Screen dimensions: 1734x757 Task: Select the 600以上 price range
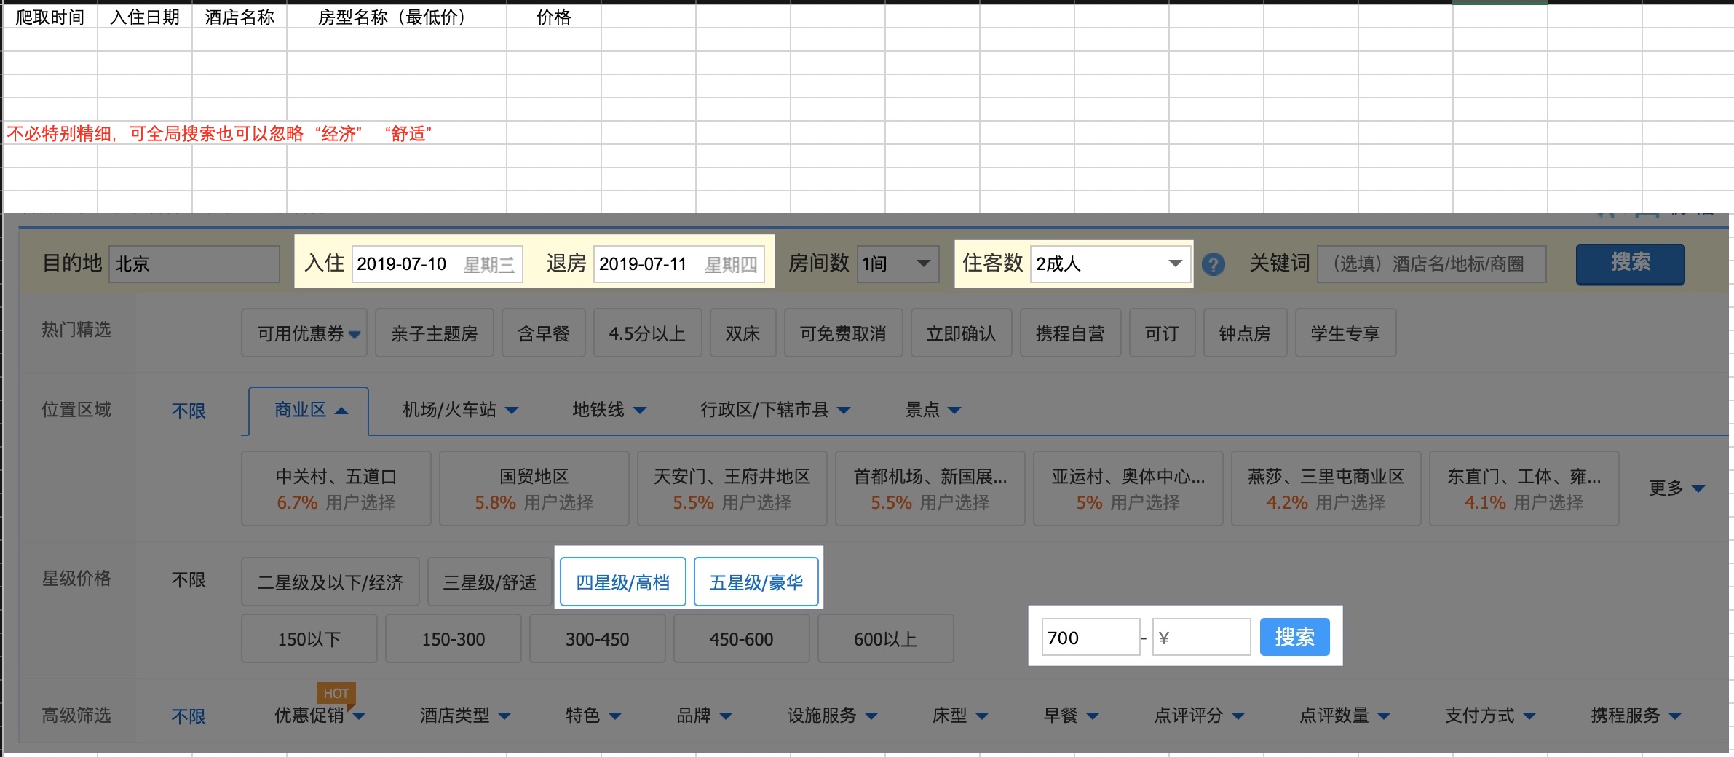(x=886, y=638)
